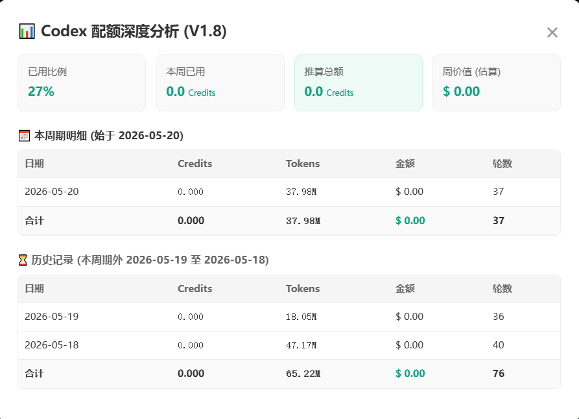
Task: Click 轮数 header in current period table
Action: click(x=502, y=164)
